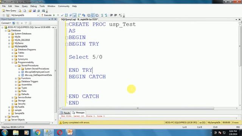Open Windows Explorer from the taskbar
242x136 pixels.
pyautogui.click(x=16, y=133)
